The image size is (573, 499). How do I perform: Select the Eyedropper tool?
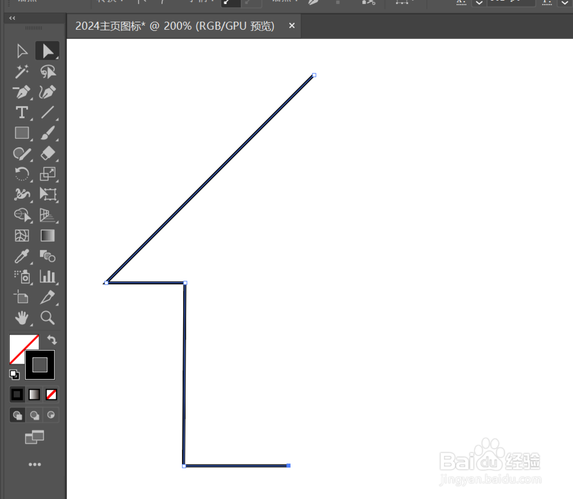tap(22, 256)
